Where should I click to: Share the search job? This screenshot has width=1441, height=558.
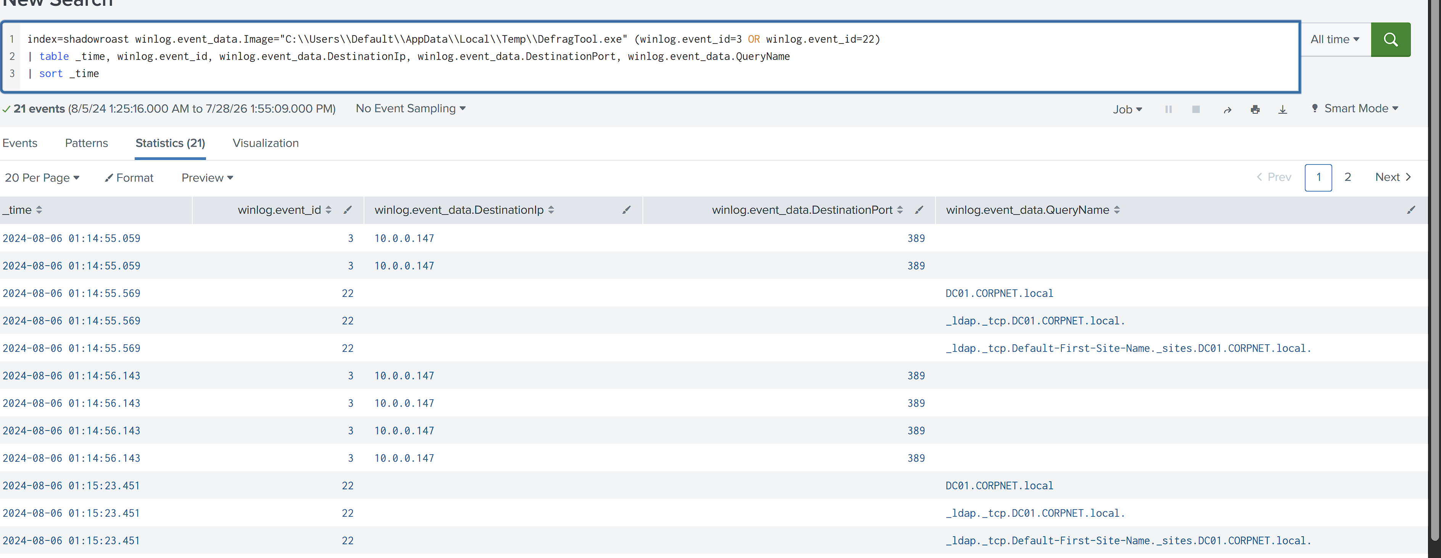coord(1227,110)
